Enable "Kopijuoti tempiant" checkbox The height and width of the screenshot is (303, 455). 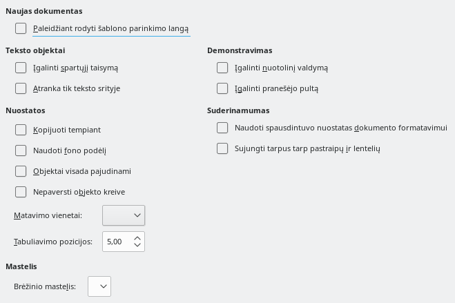point(21,130)
